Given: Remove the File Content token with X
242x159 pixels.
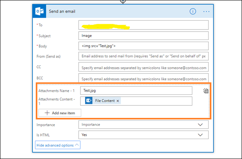Looking at the screenshot, I should coord(118,101).
